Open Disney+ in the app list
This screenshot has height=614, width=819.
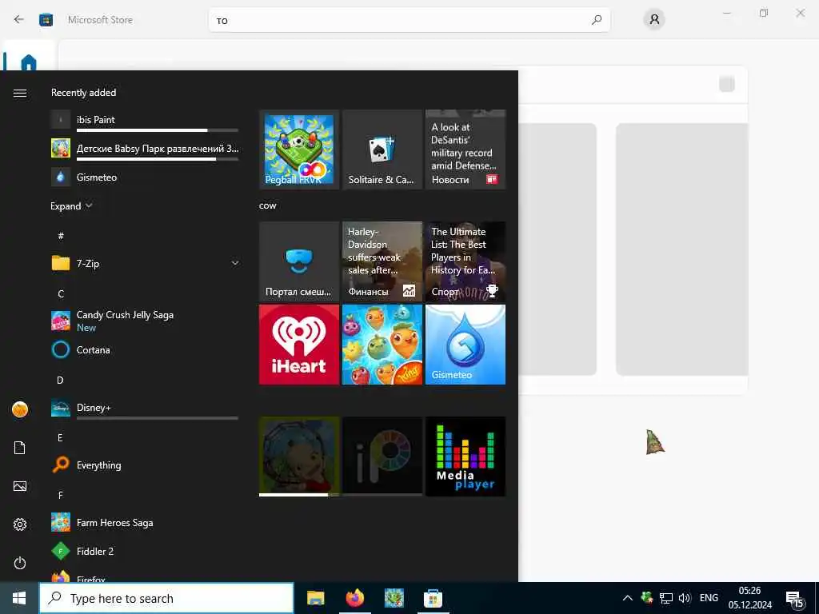pyautogui.click(x=144, y=408)
